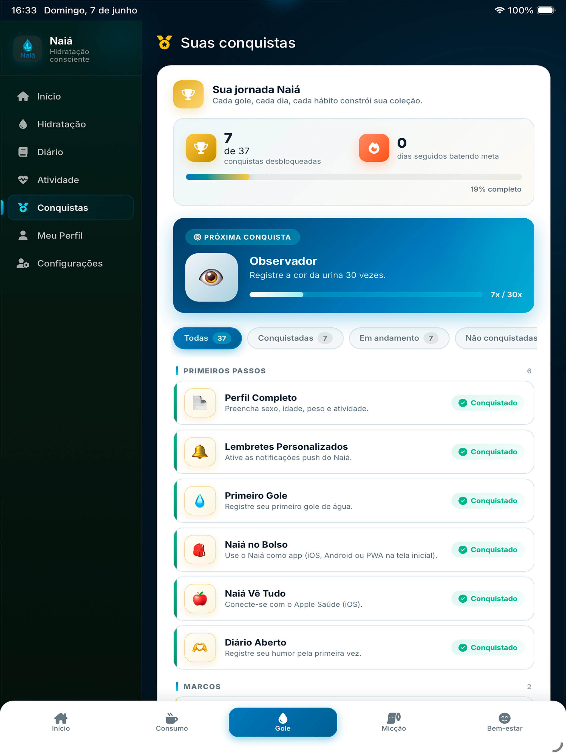Click the orange flame streak icon
The image size is (566, 755).
point(374,148)
